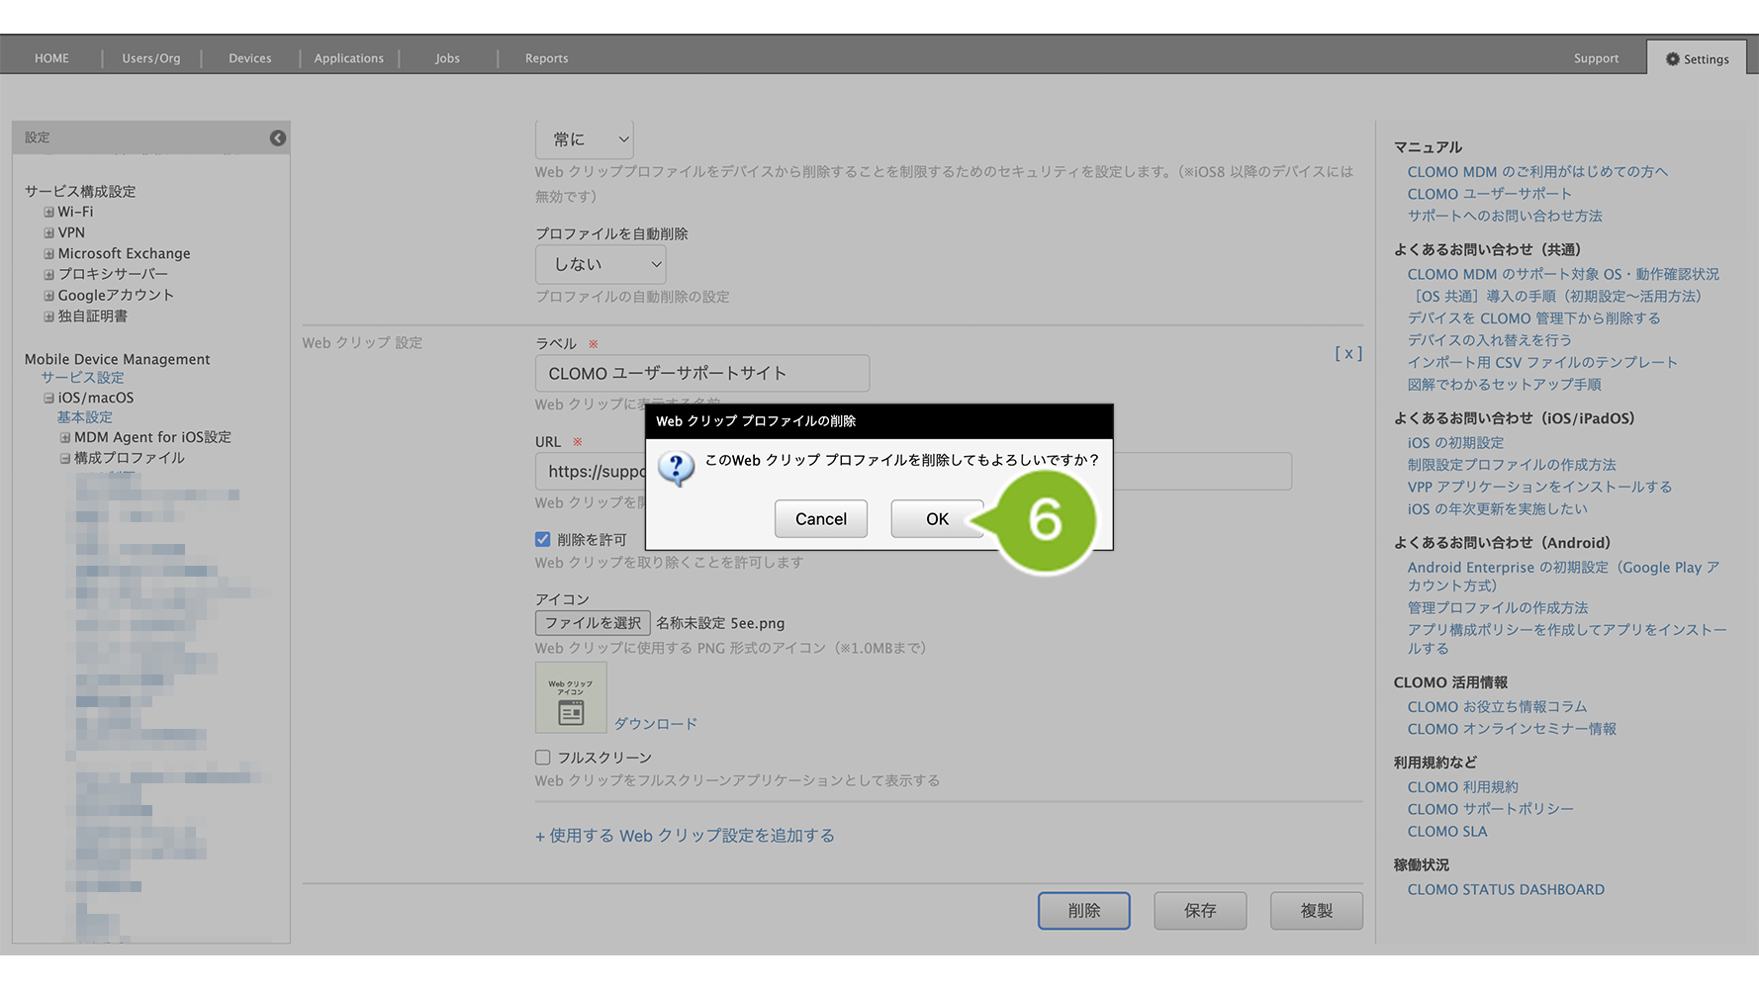The image size is (1759, 989).
Task: Open the 常に dropdown
Action: point(585,139)
